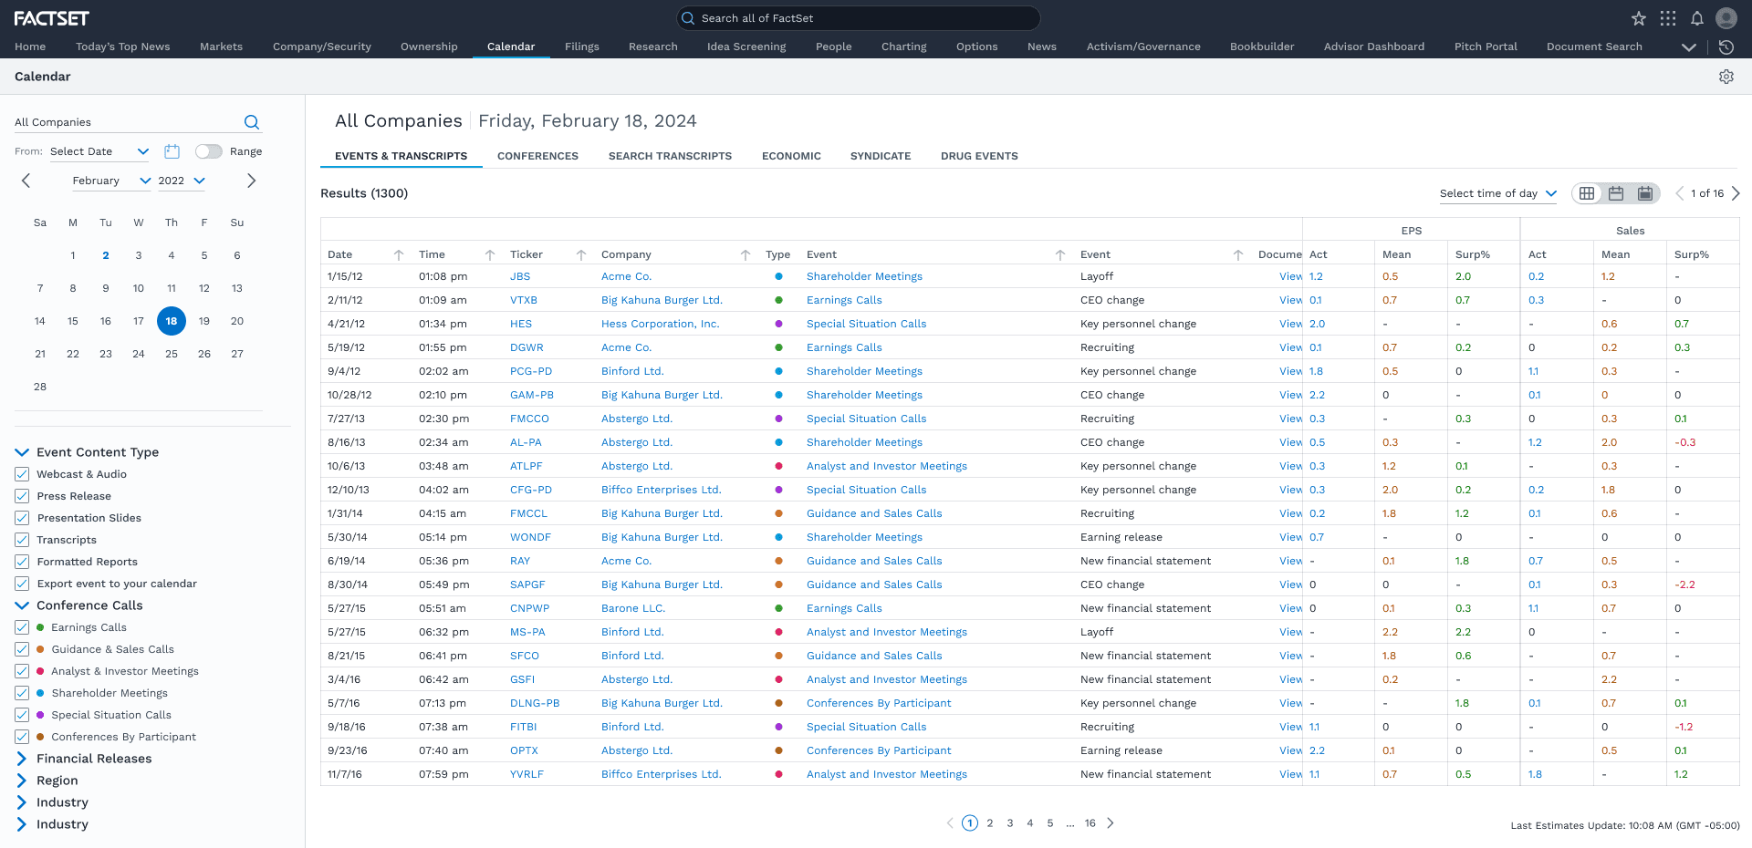
Task: Expand more navigation items chevron
Action: (1689, 47)
